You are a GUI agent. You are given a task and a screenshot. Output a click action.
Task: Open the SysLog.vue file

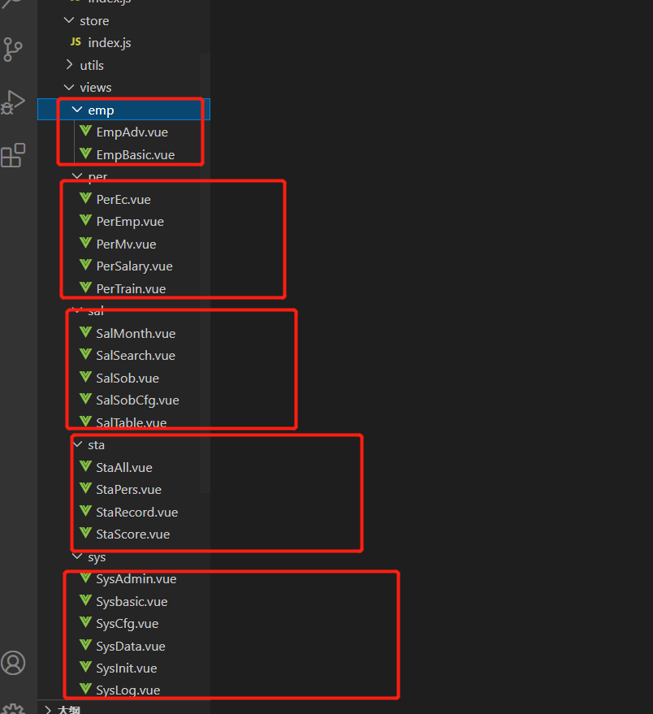tap(128, 690)
